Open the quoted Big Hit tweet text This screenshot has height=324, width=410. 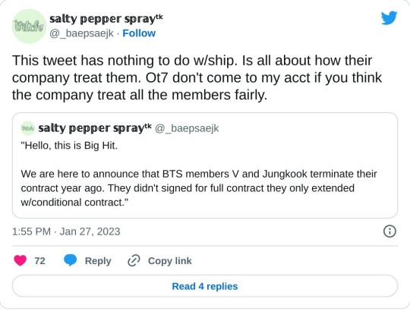[199, 174]
